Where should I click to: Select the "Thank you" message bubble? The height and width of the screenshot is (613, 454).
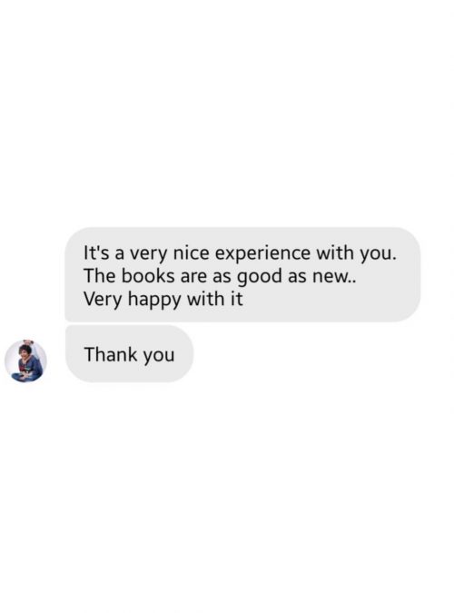point(129,354)
